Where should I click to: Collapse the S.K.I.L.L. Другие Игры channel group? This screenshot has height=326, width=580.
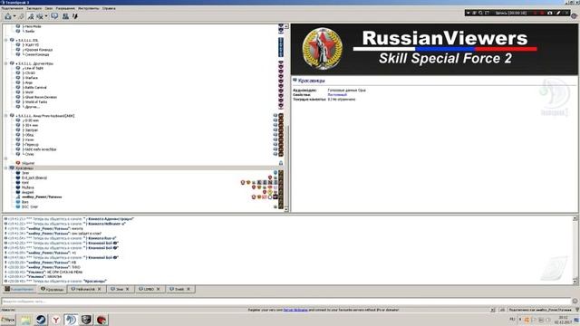(5, 63)
